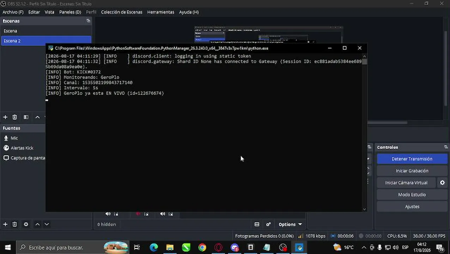Viewport: 450px width, 254px height.
Task: Mute the first mixer channel speaker icon
Action: tap(108, 214)
